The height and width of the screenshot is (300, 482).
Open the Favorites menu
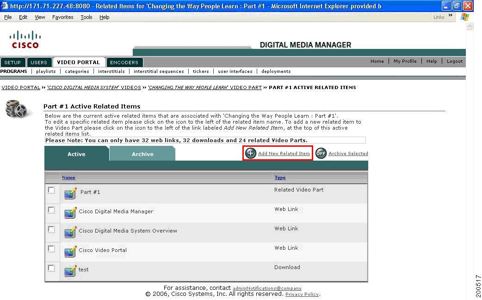[x=64, y=17]
